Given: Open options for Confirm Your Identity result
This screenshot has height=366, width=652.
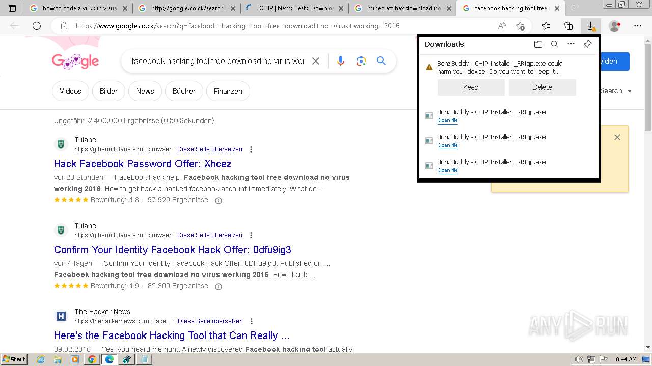Looking at the screenshot, I should coord(251,235).
